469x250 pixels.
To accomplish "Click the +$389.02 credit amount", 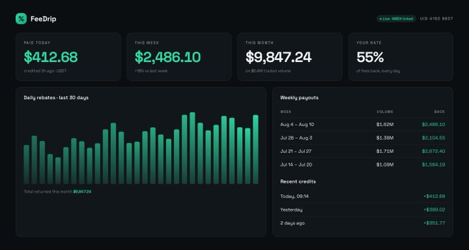I will point(435,210).
